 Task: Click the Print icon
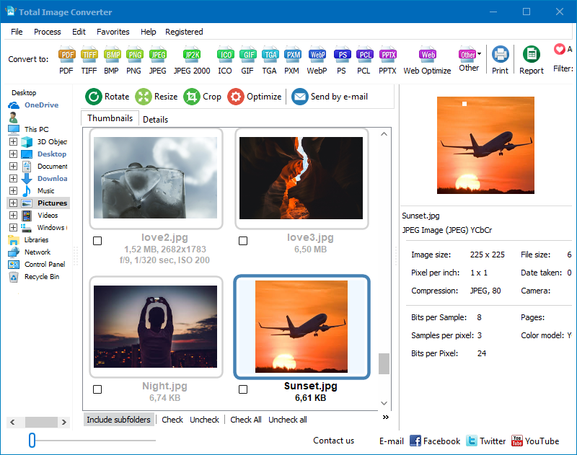click(501, 54)
